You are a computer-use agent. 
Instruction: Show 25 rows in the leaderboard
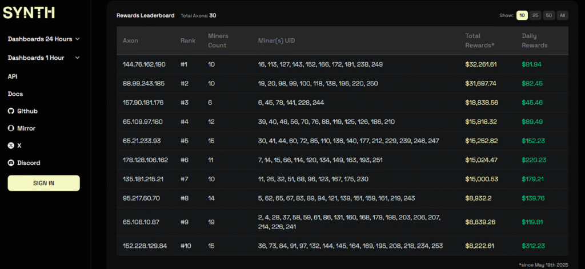pyautogui.click(x=536, y=15)
